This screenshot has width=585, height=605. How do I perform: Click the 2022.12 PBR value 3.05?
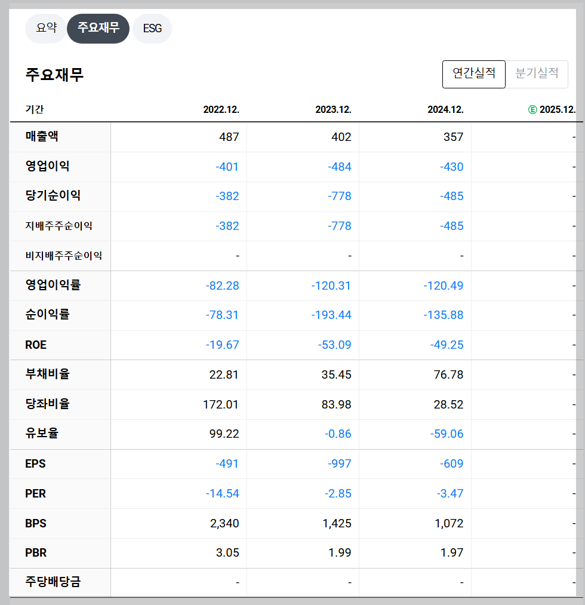(227, 553)
